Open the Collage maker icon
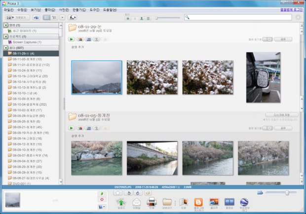Viewport: 306px width, 214px height. click(214, 201)
